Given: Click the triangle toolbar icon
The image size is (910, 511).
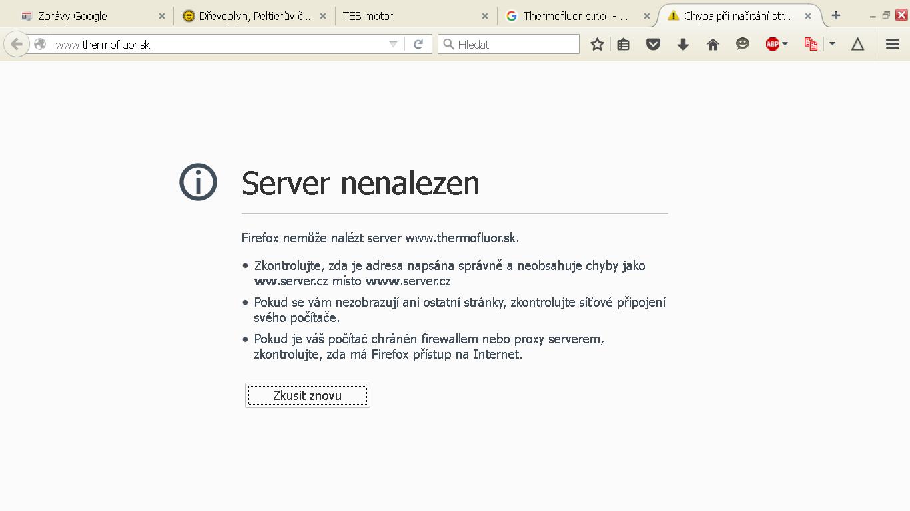Looking at the screenshot, I should (x=857, y=44).
